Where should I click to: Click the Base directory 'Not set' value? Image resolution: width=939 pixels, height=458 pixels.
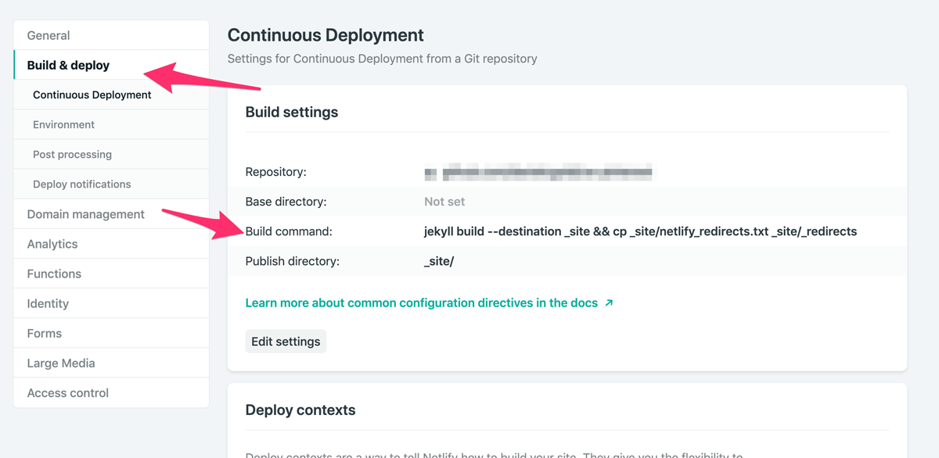click(x=444, y=202)
